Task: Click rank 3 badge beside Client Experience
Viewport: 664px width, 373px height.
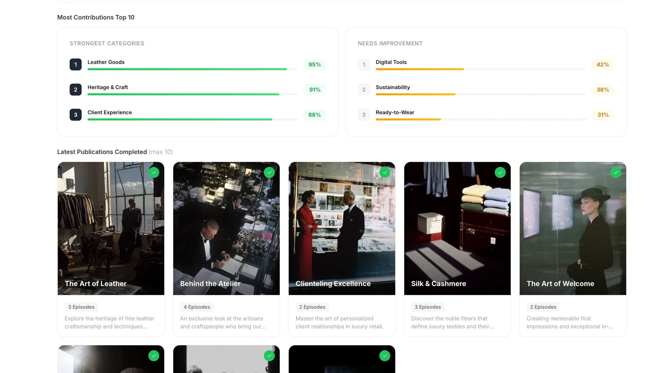Action: pyautogui.click(x=76, y=115)
